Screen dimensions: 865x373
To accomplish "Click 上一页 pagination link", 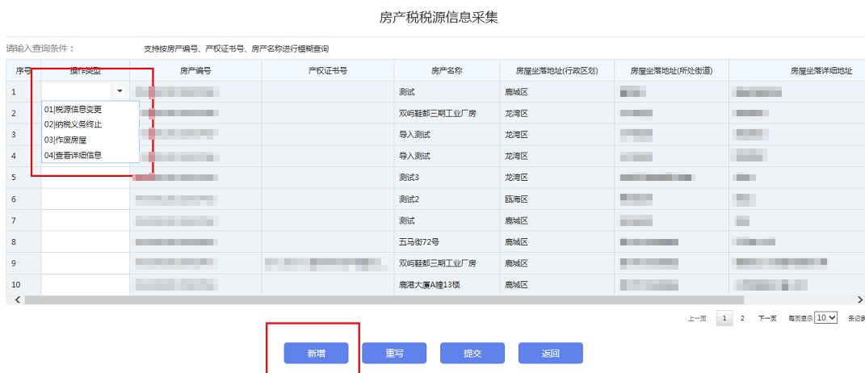I will click(697, 319).
